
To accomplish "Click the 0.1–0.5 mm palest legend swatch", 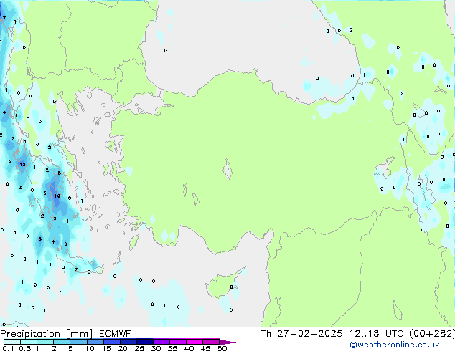I will click(x=12, y=342).
